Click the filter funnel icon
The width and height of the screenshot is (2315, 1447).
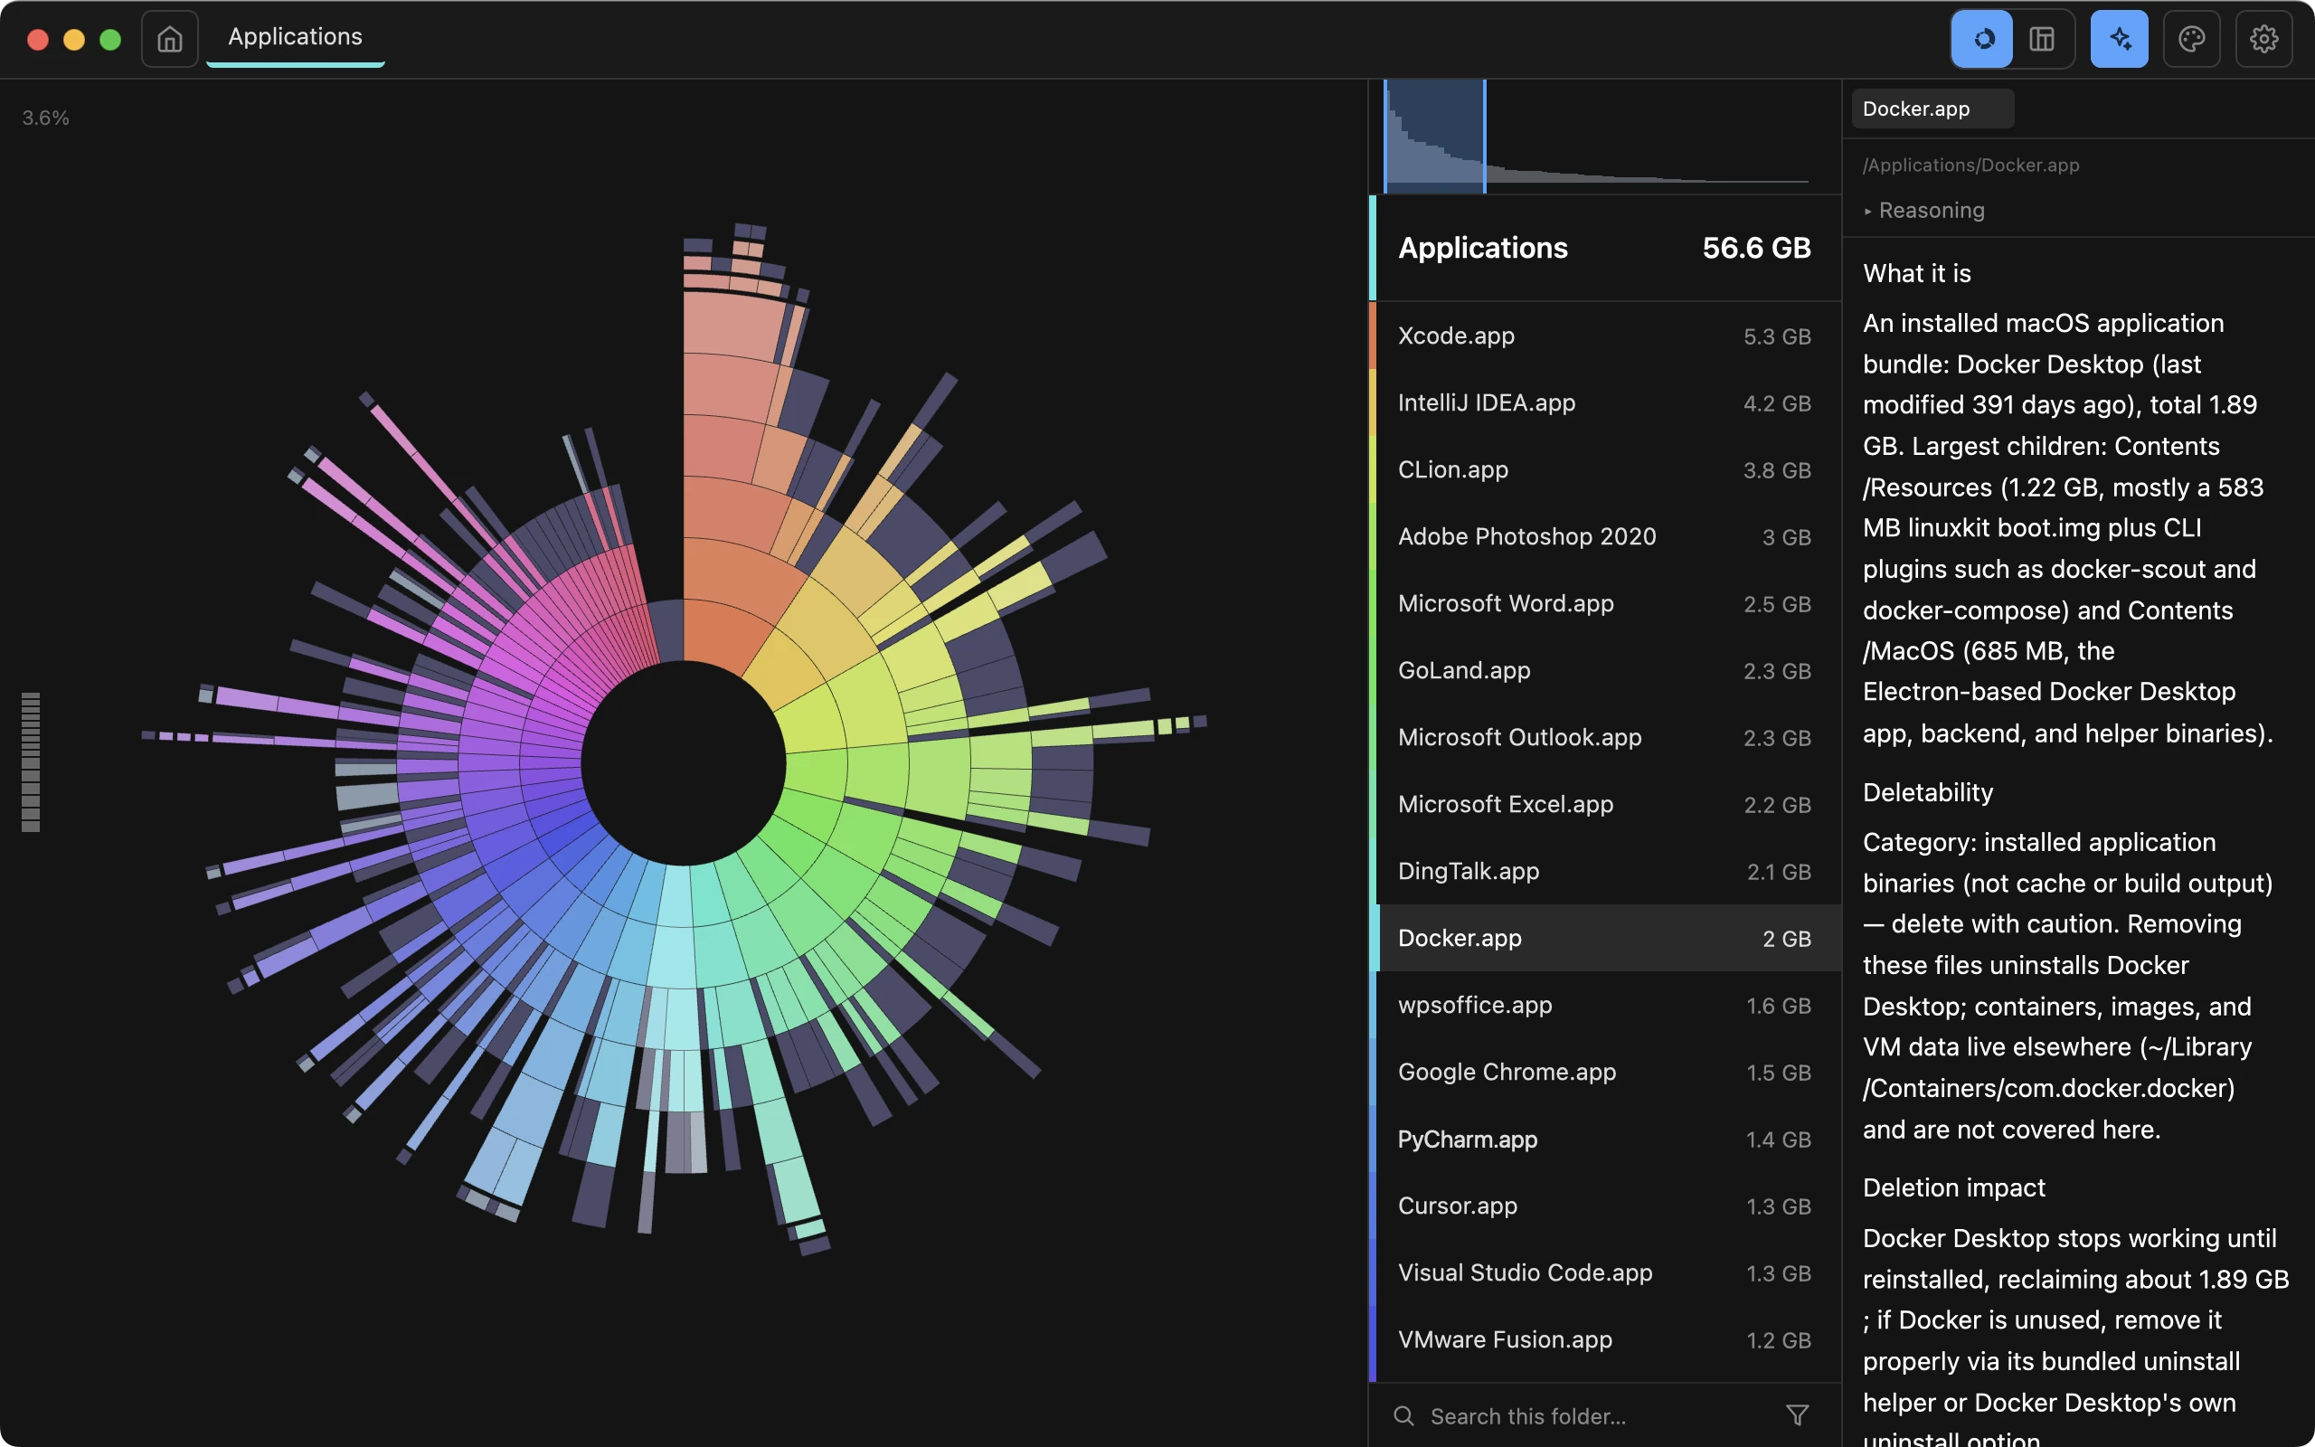pos(1798,1415)
